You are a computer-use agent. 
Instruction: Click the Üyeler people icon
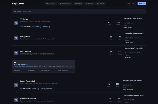pos(76,3)
